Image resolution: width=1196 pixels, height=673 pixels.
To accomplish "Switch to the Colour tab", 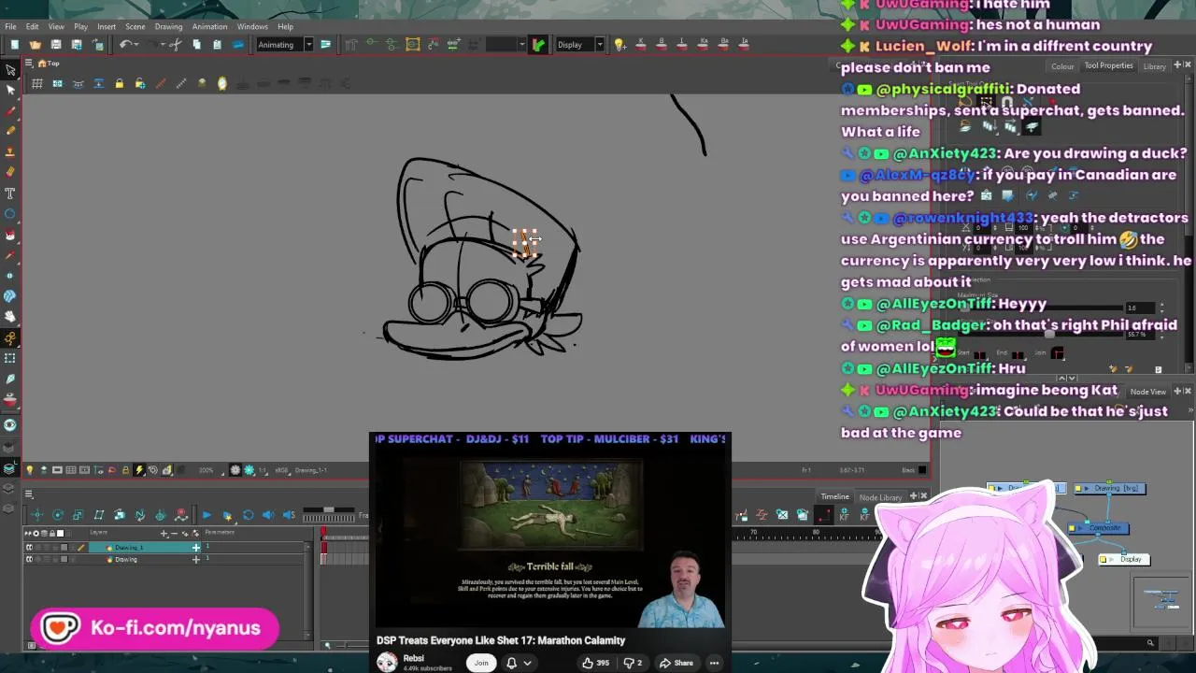I will (1062, 66).
